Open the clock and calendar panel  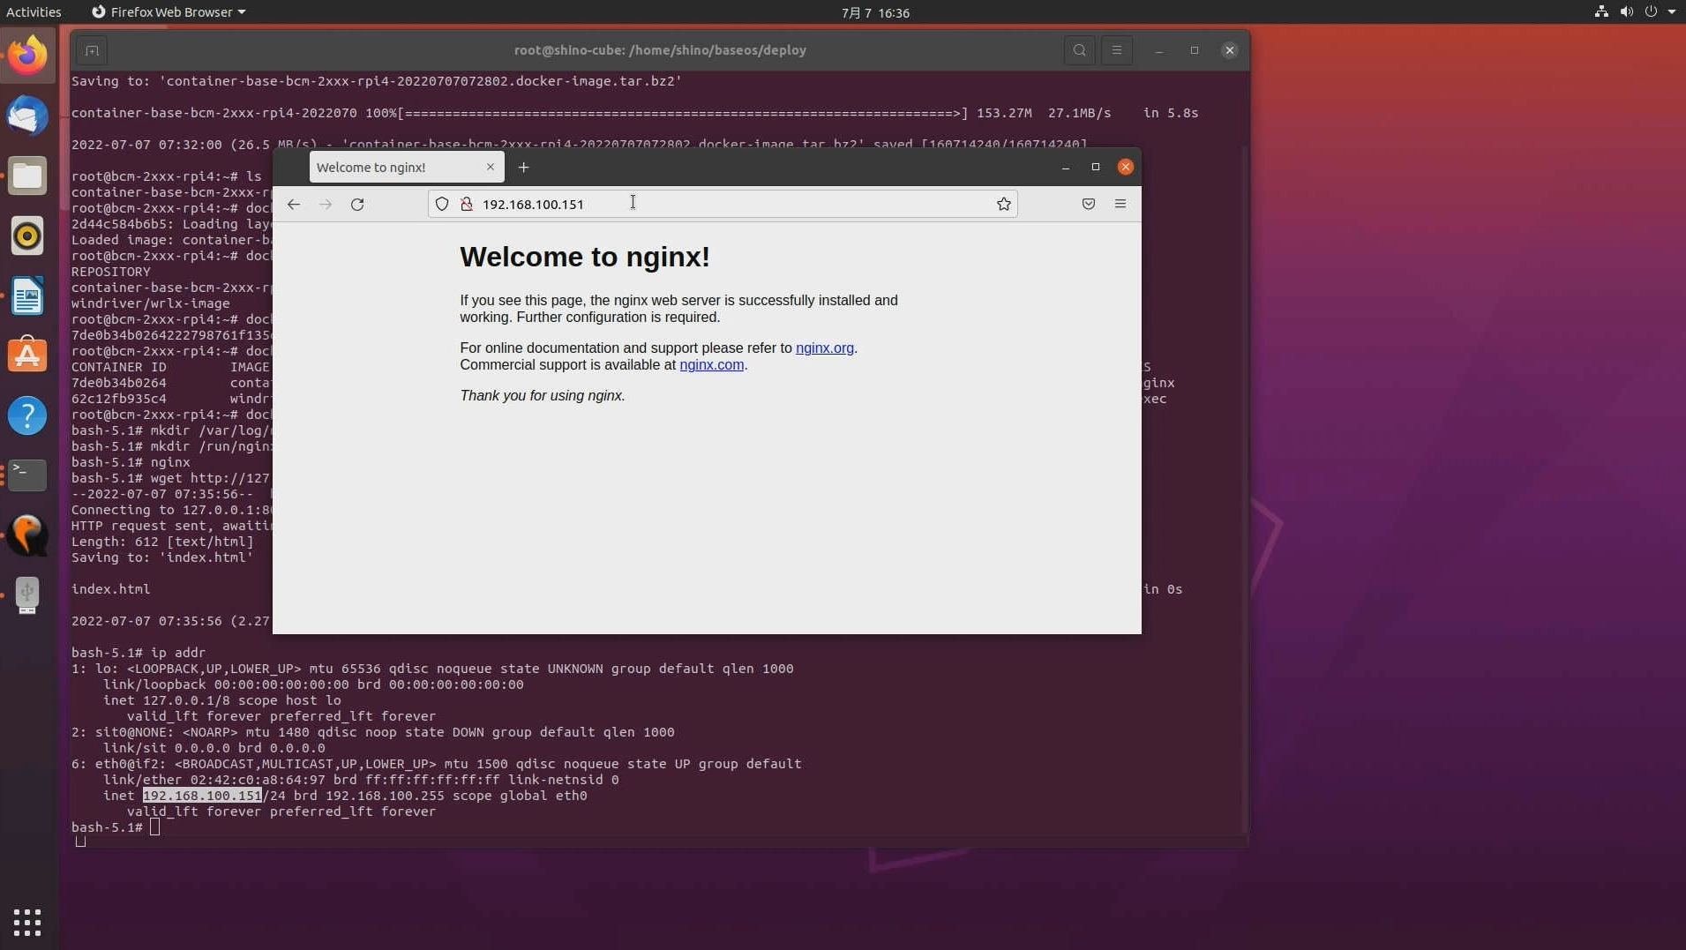[x=875, y=12]
